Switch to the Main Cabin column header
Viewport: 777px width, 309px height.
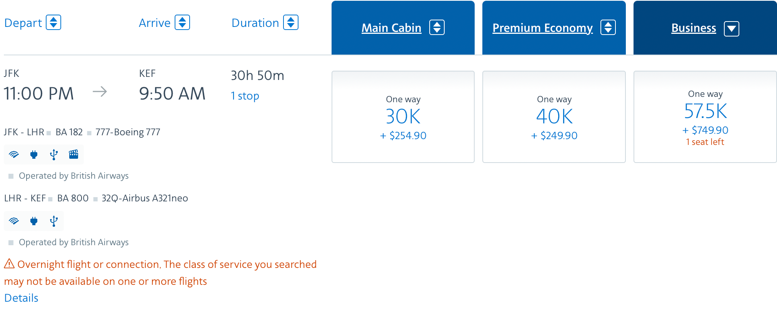click(x=391, y=28)
